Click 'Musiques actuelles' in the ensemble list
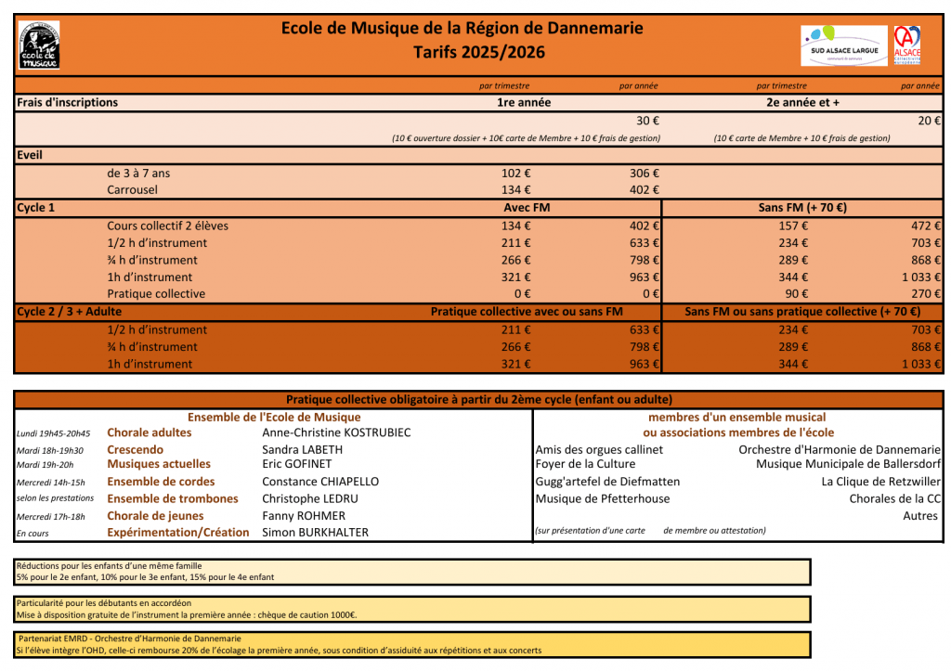Image resolution: width=951 pixels, height=671 pixels. tap(159, 464)
